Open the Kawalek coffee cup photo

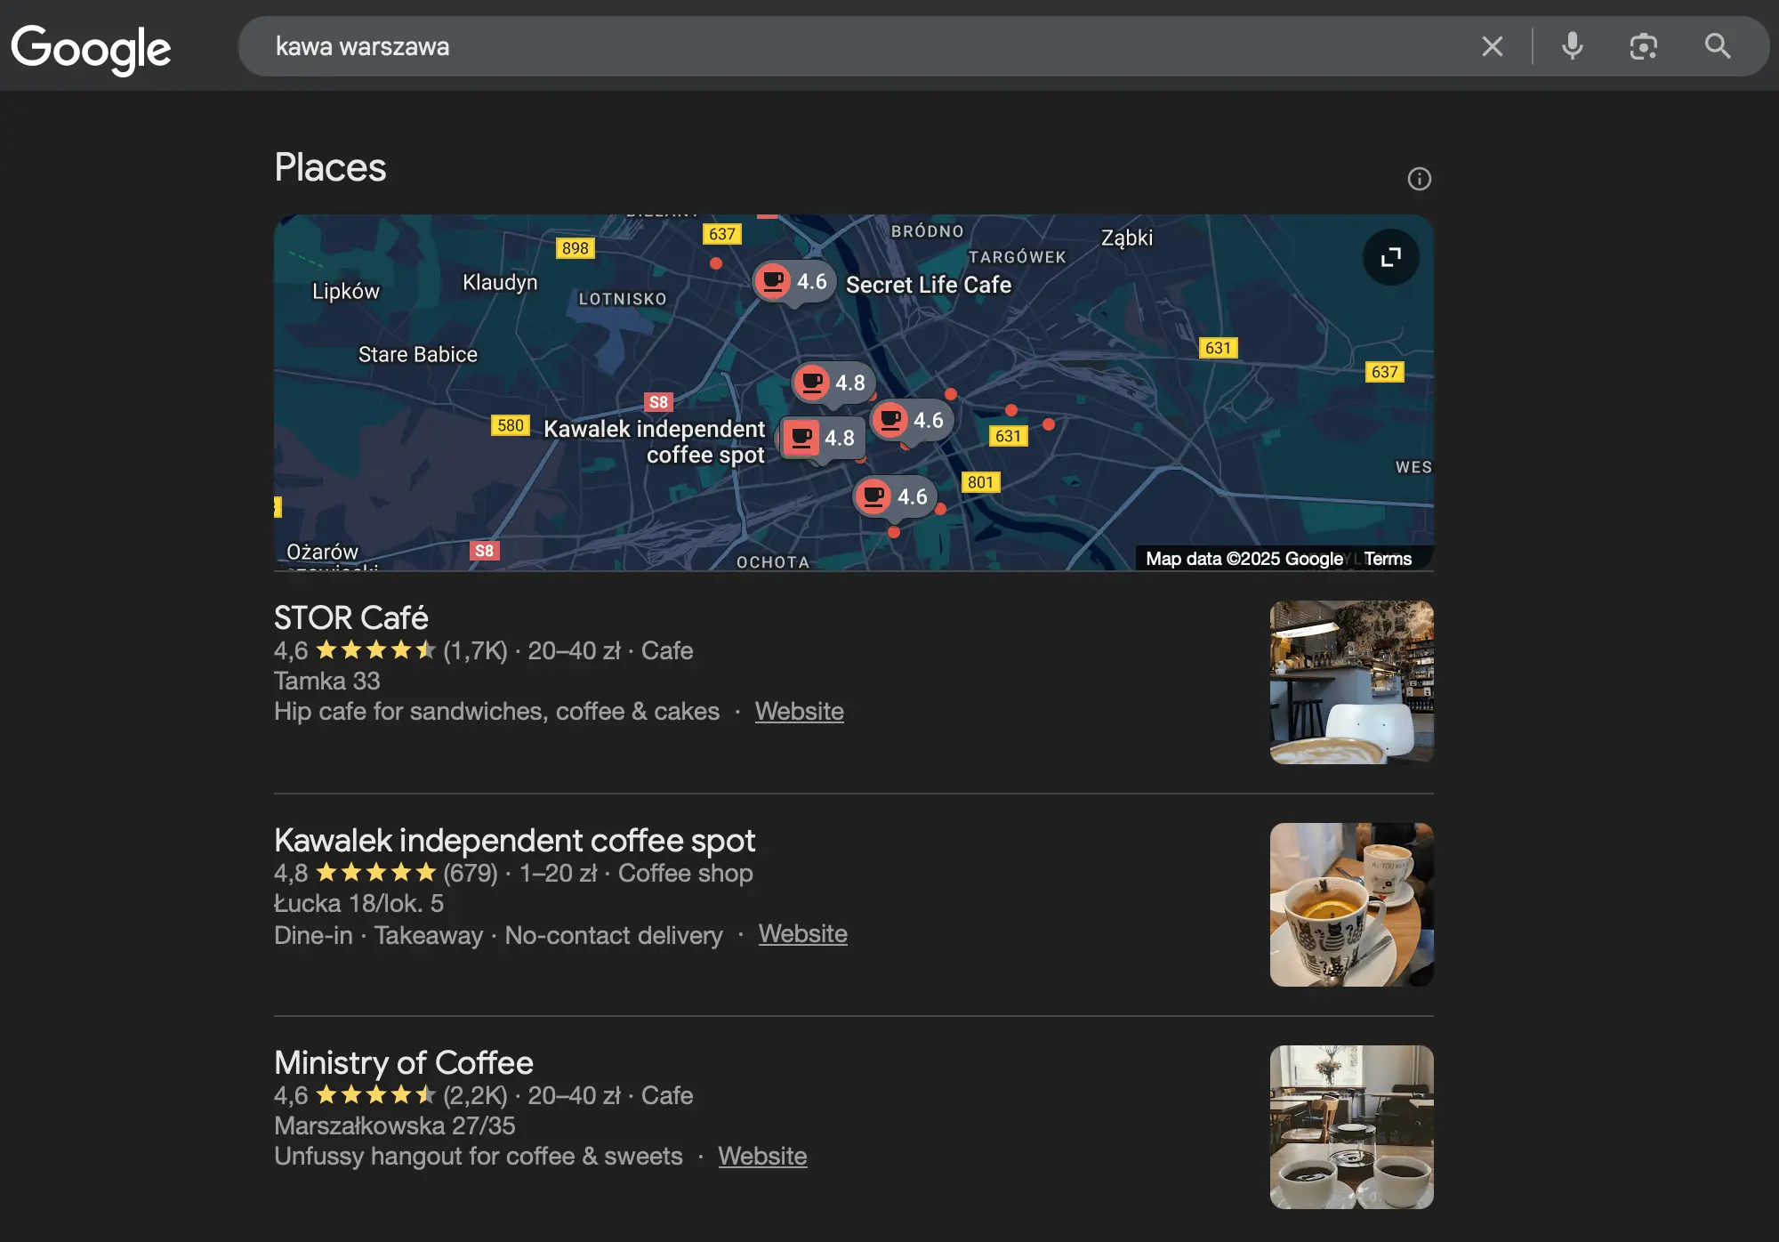(x=1350, y=904)
